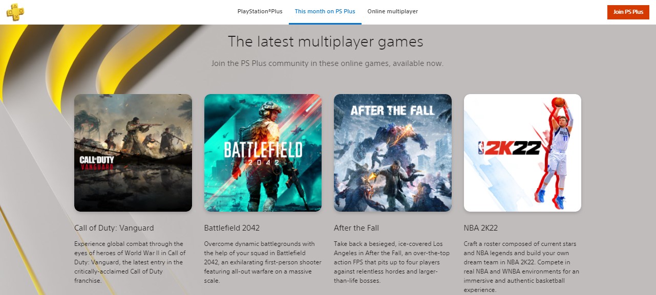
Task: Open Battlefield 2042 cover art
Action: coord(263,153)
